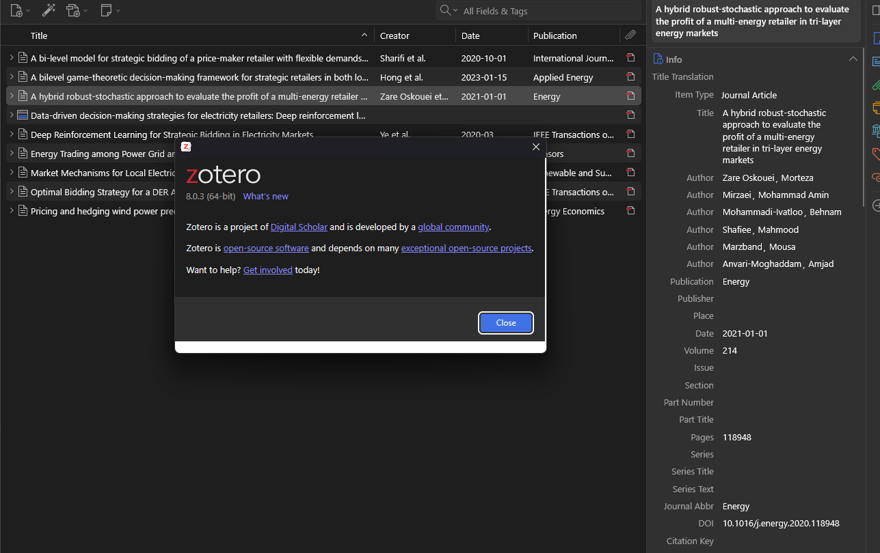Click article icon of hybrid robust-stochastic row
The image size is (880, 553).
[23, 96]
